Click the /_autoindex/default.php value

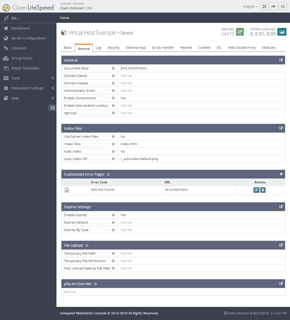click(x=139, y=159)
